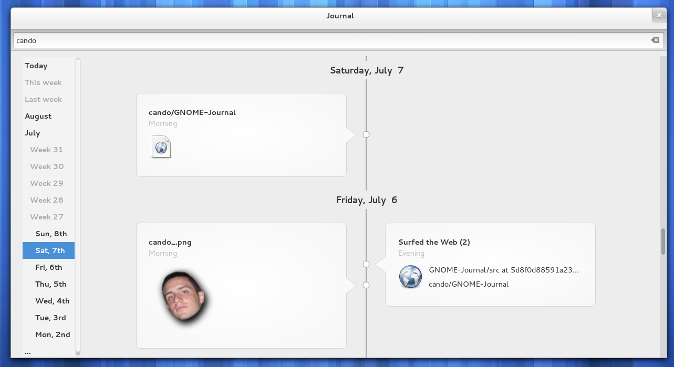Click the Surfed the Web timeline marker

coord(366,264)
